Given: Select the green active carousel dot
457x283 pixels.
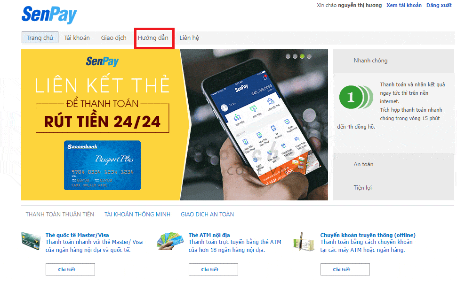Looking at the screenshot, I should [302, 56].
